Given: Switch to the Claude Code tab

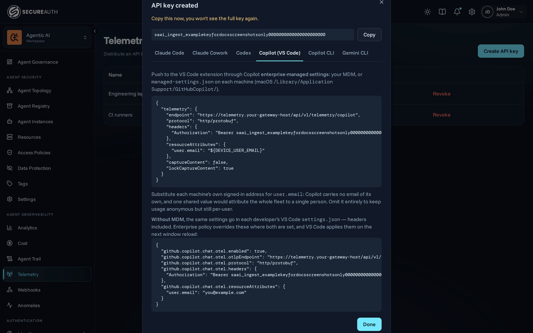Looking at the screenshot, I should 169,53.
